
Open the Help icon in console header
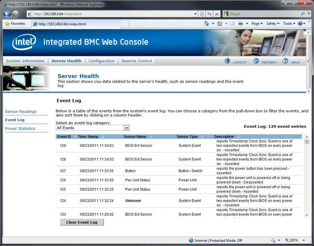click(285, 61)
